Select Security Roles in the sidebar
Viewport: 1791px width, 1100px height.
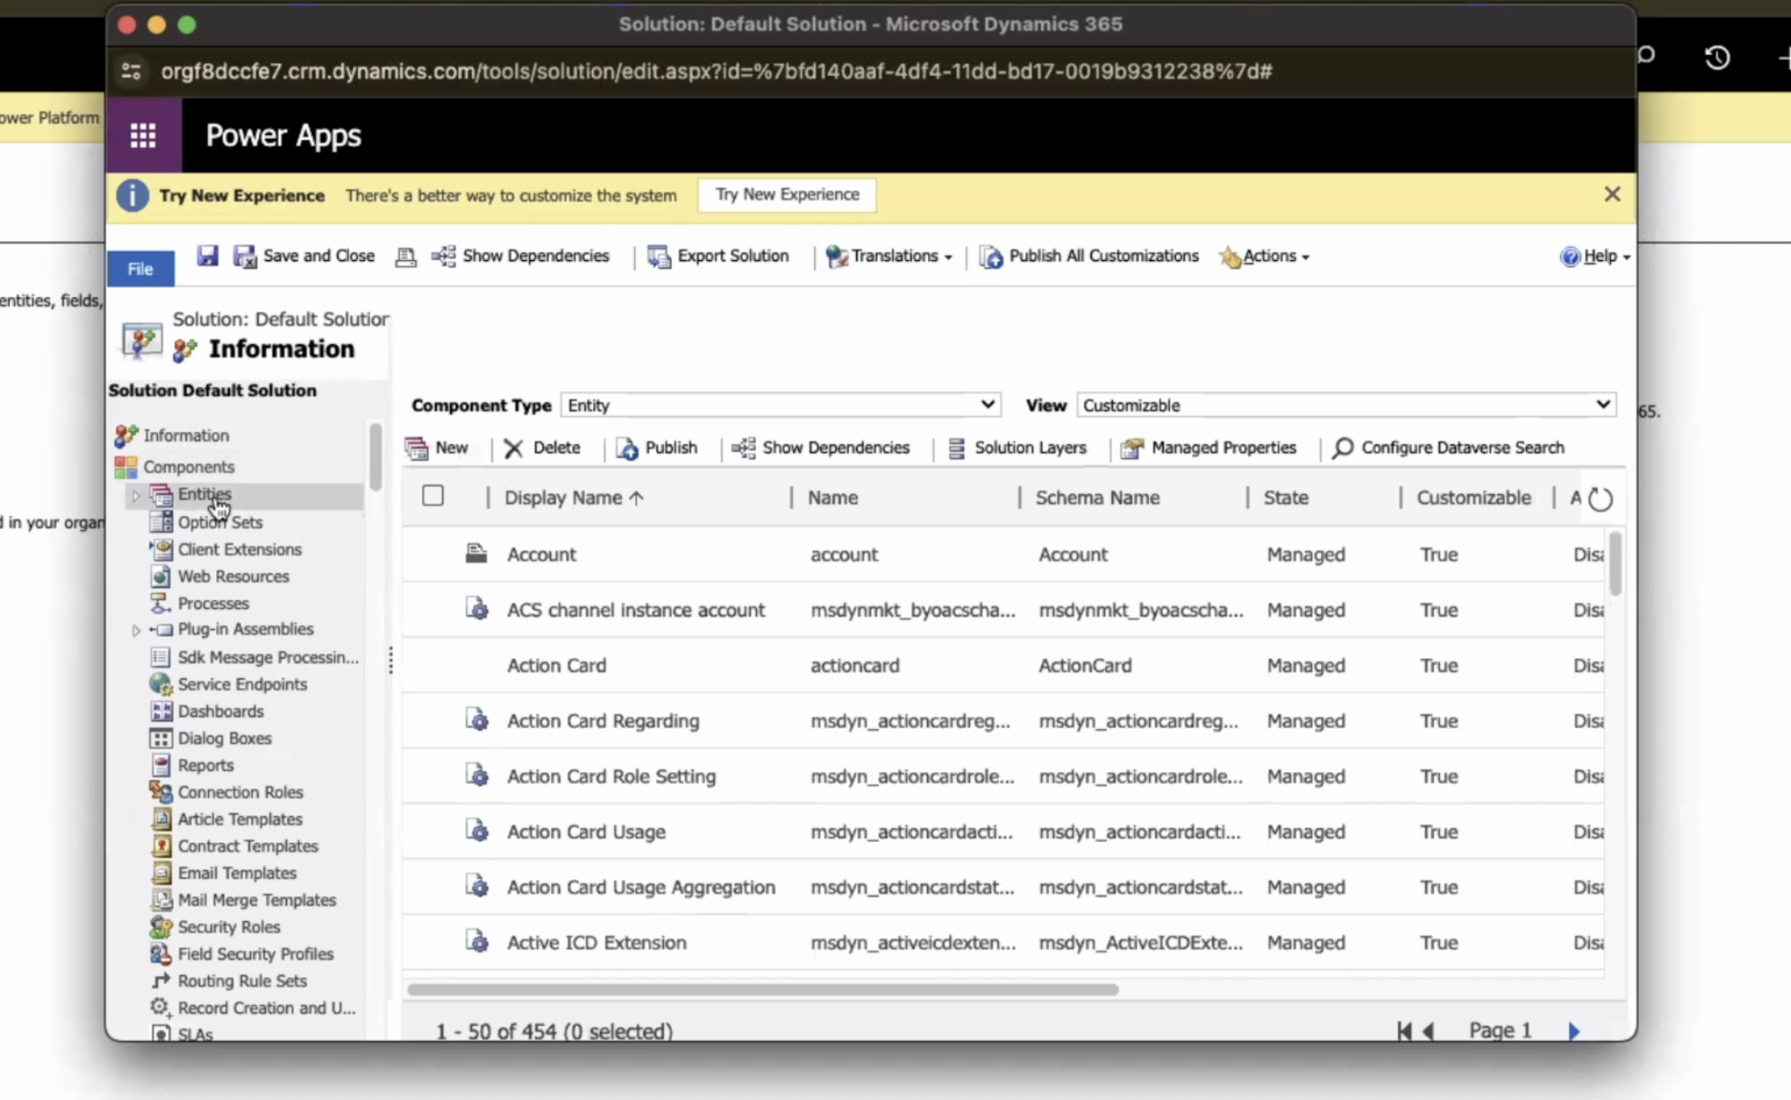[229, 927]
